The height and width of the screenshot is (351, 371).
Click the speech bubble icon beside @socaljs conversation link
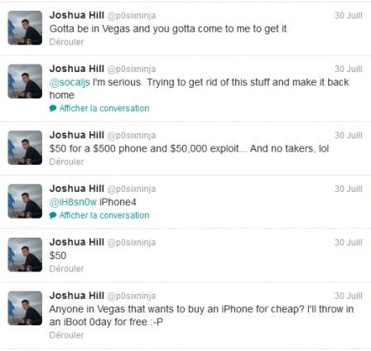(53, 108)
